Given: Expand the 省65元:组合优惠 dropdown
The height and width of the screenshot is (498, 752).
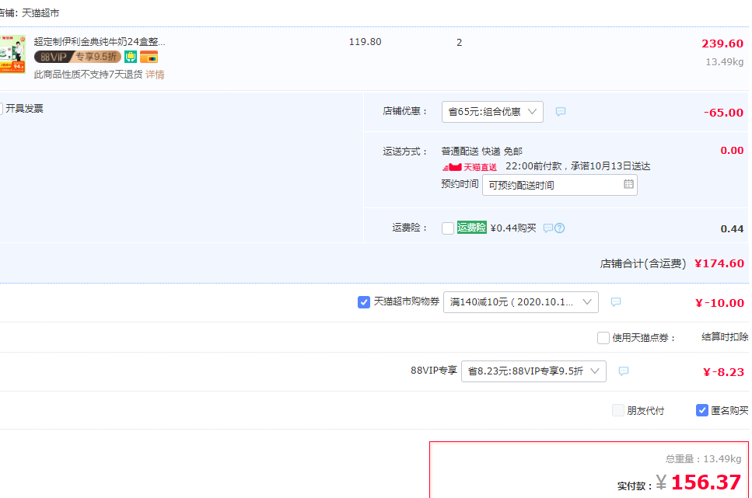Looking at the screenshot, I should pyautogui.click(x=492, y=112).
